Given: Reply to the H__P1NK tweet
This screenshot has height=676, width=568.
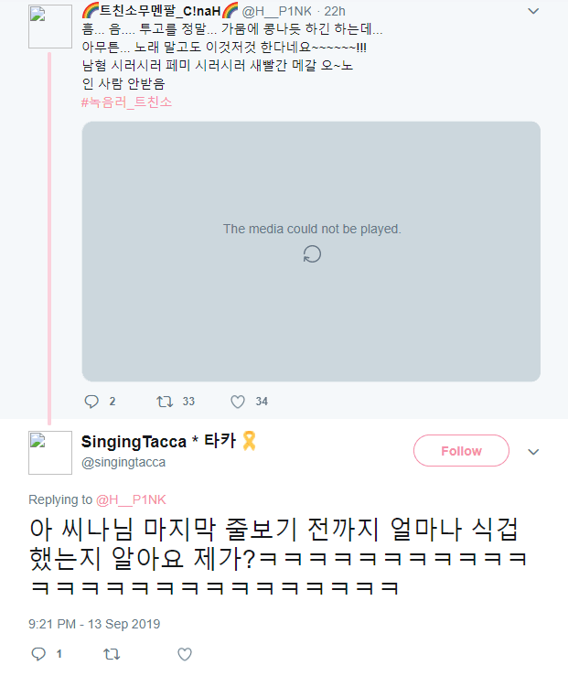Looking at the screenshot, I should point(91,402).
